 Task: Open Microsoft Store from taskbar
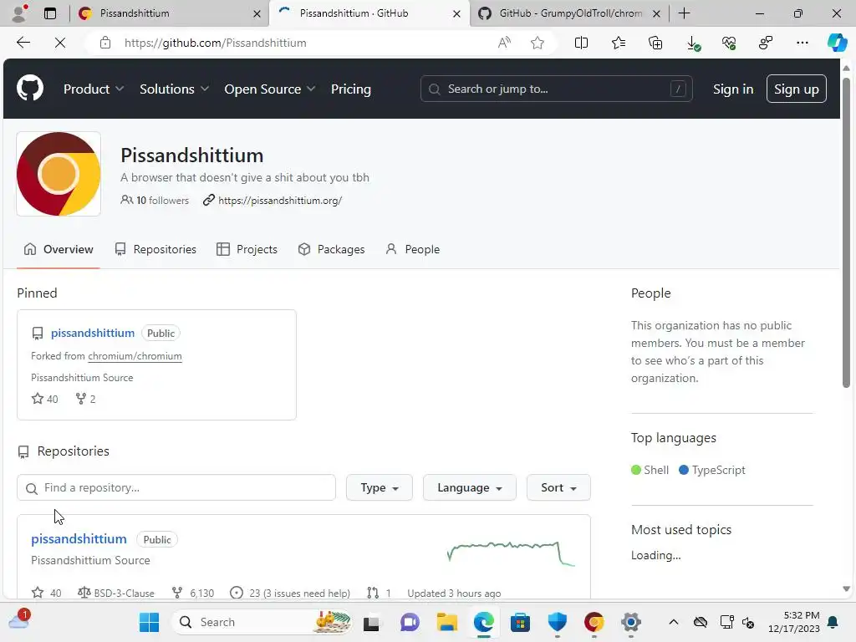click(x=520, y=622)
